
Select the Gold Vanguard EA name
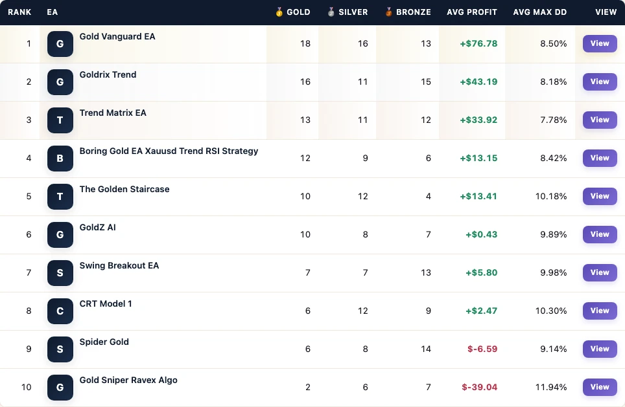tap(117, 37)
